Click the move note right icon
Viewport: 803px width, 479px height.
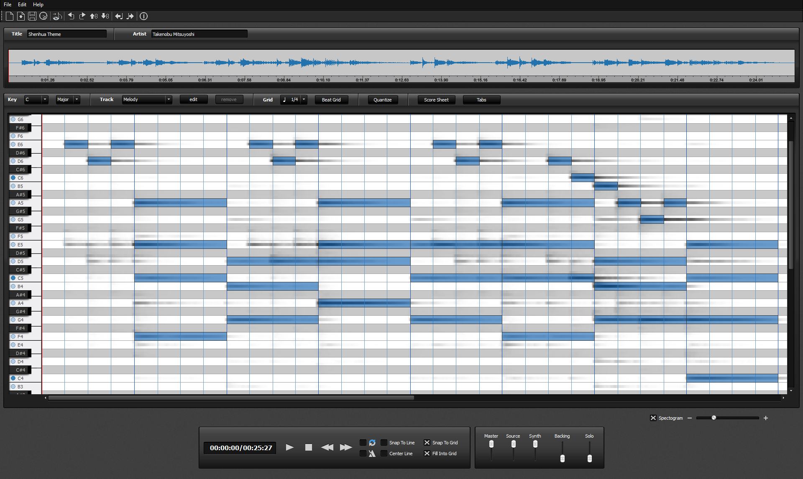coord(130,16)
